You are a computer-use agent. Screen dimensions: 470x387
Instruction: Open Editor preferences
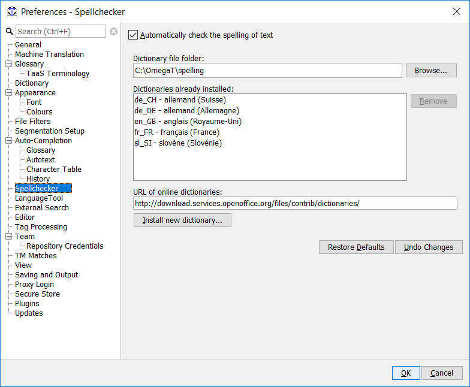click(25, 217)
